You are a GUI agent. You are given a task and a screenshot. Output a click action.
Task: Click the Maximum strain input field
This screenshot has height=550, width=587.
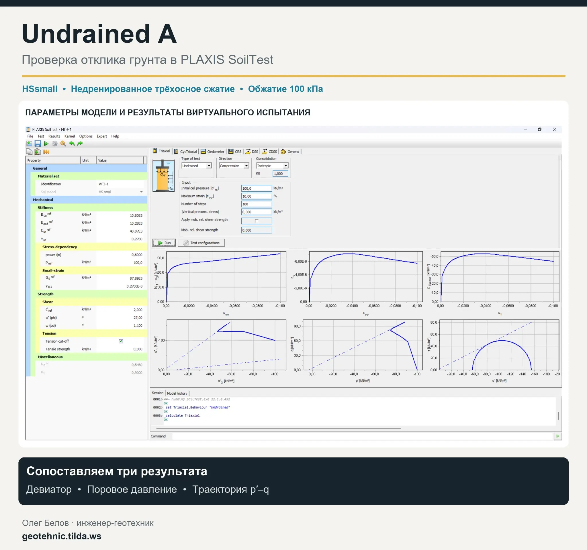[x=257, y=196]
